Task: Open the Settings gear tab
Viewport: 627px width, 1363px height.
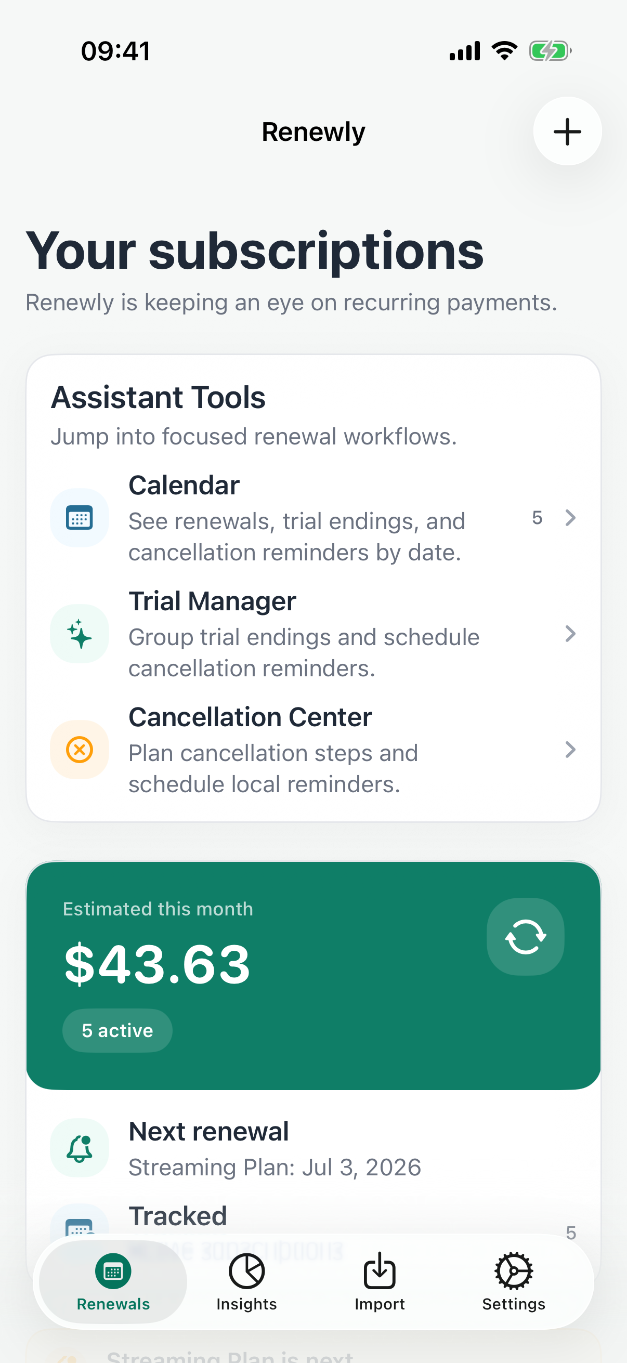Action: 513,1281
